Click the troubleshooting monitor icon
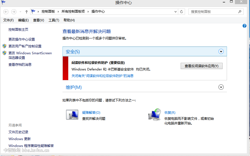 coord(72,115)
